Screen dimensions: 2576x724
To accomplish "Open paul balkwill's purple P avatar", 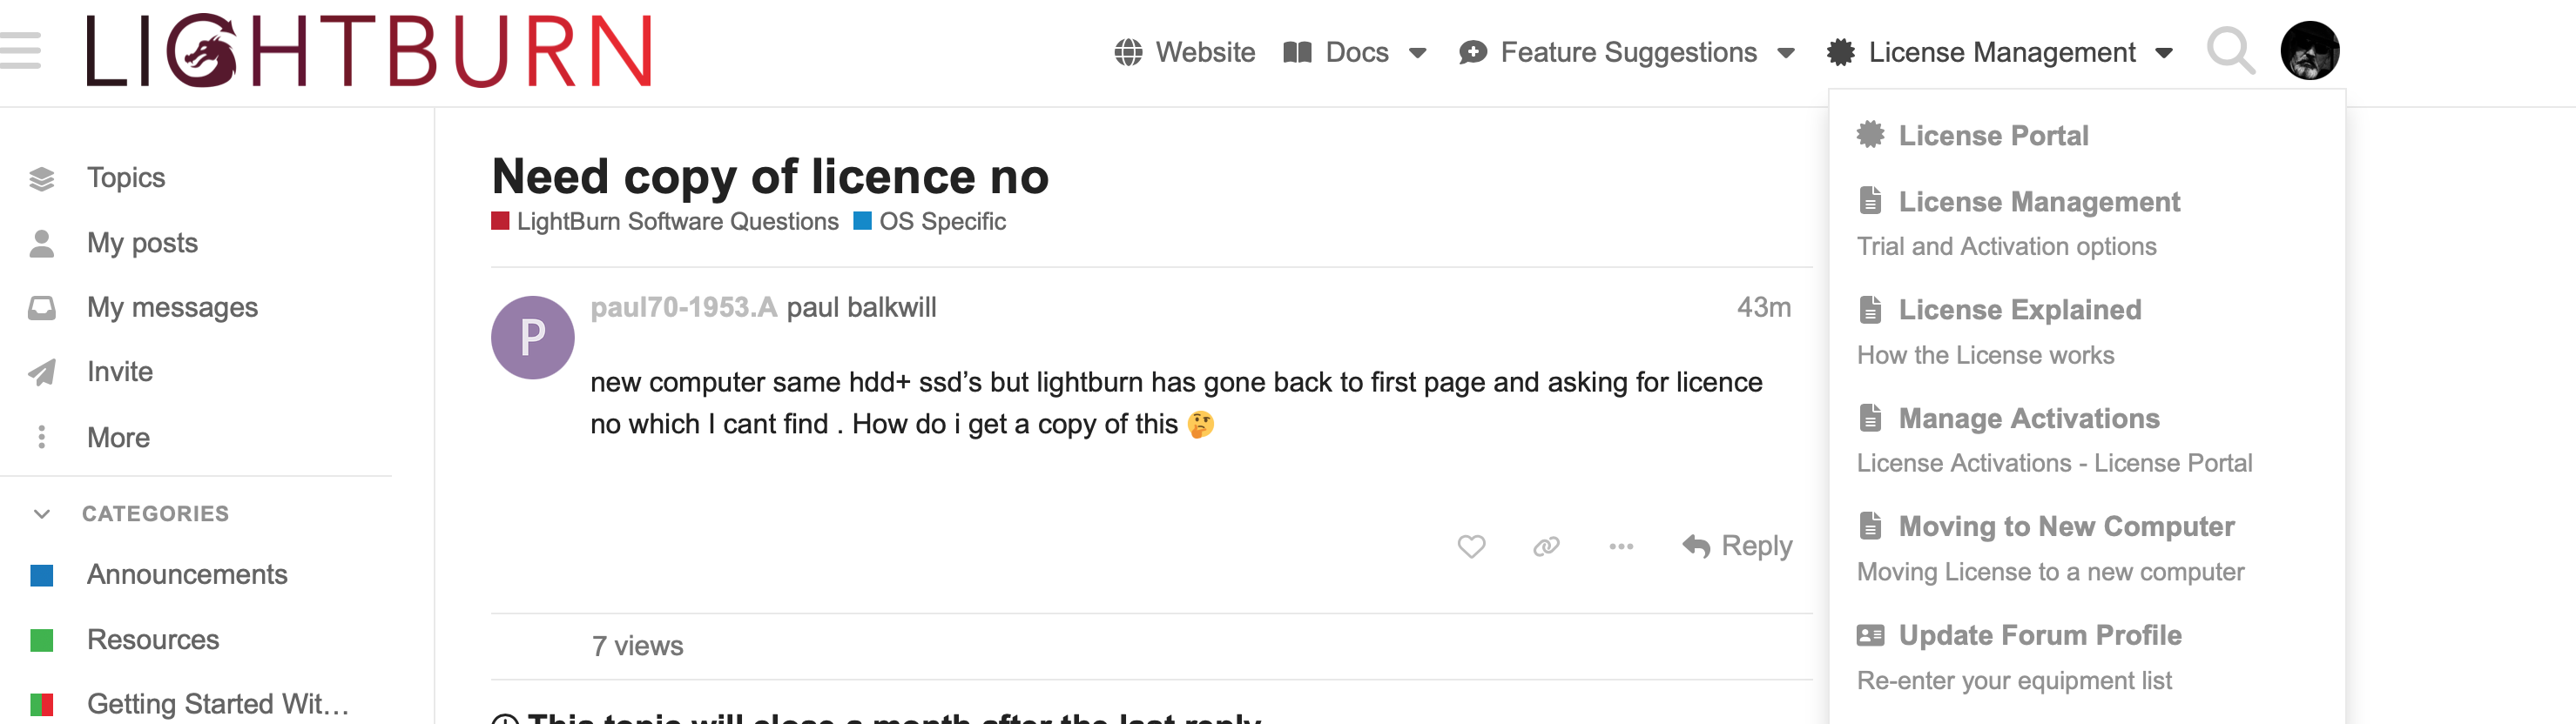I will coord(532,338).
